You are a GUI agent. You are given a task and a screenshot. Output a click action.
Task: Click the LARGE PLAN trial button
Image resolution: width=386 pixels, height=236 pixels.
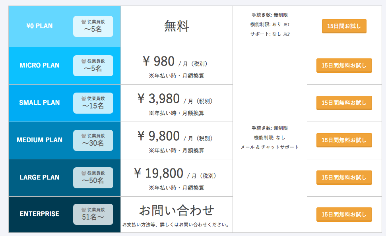(x=344, y=177)
